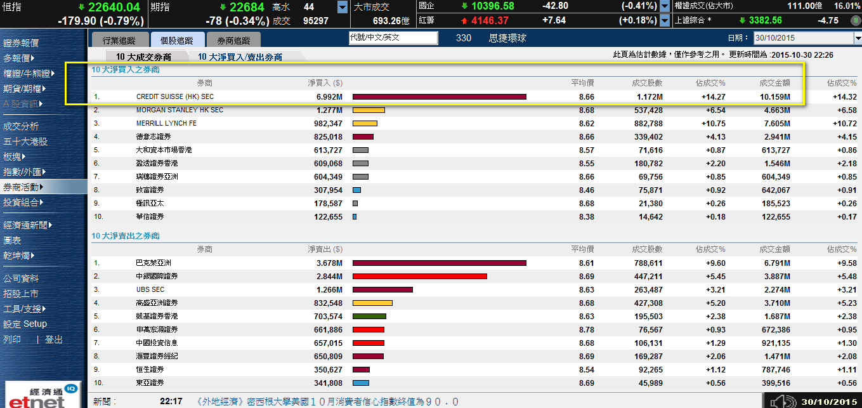Expand the 權證/牛熊證 sidebar menu
The width and height of the screenshot is (862, 408).
coord(29,74)
